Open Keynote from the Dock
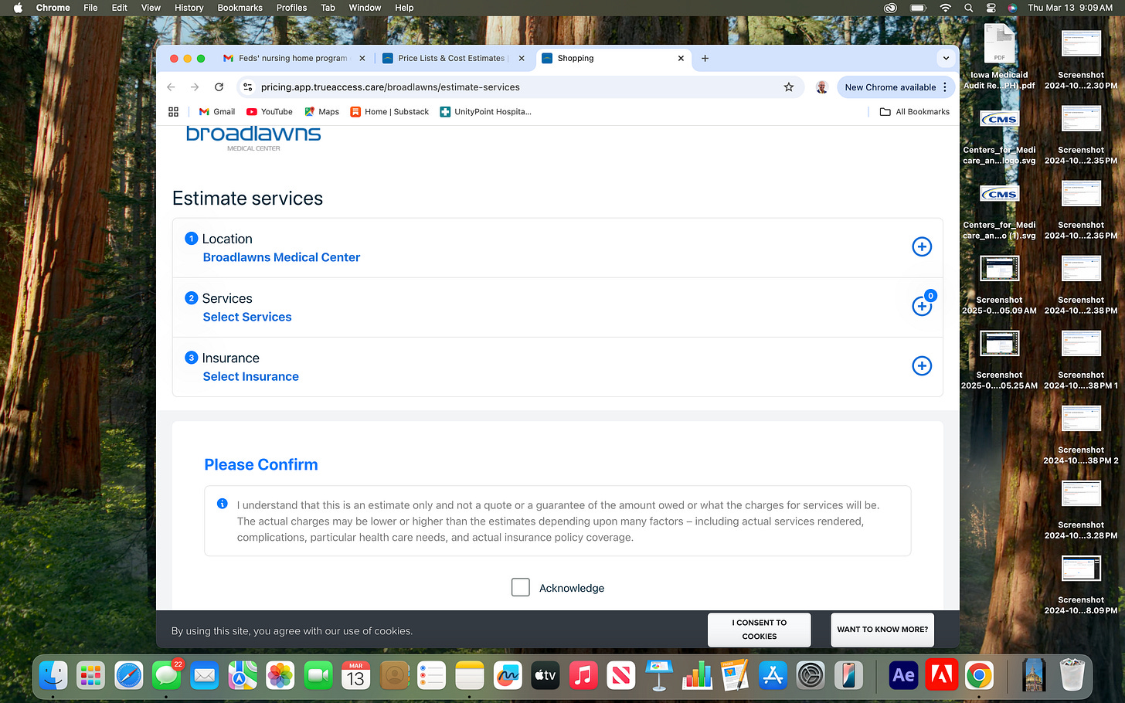Image resolution: width=1125 pixels, height=703 pixels. pos(659,676)
